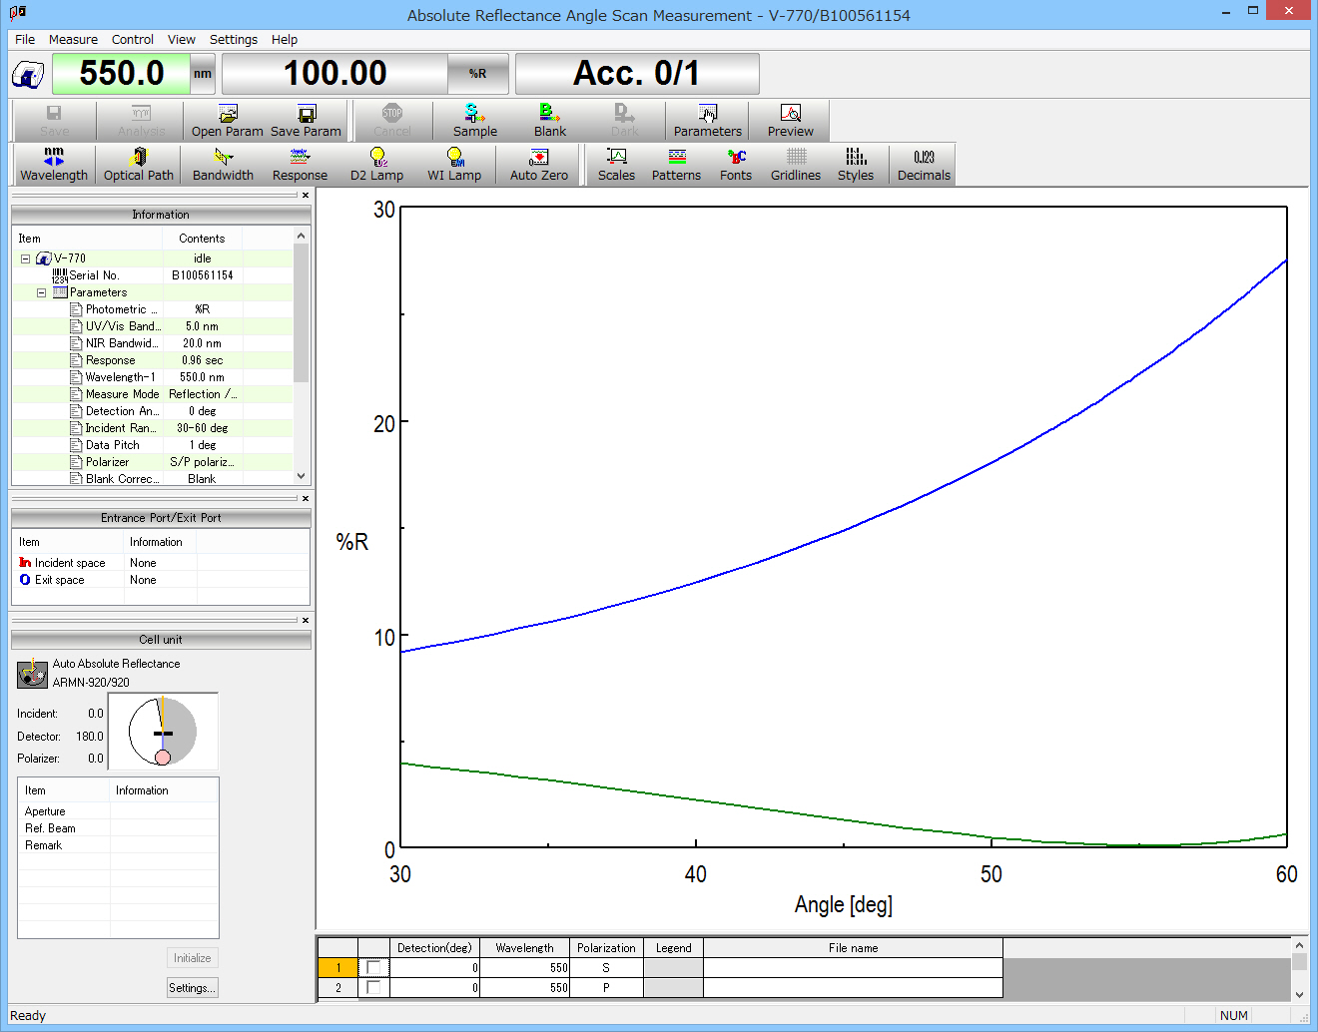
Task: Activate measurement Preview
Action: pyautogui.click(x=789, y=121)
